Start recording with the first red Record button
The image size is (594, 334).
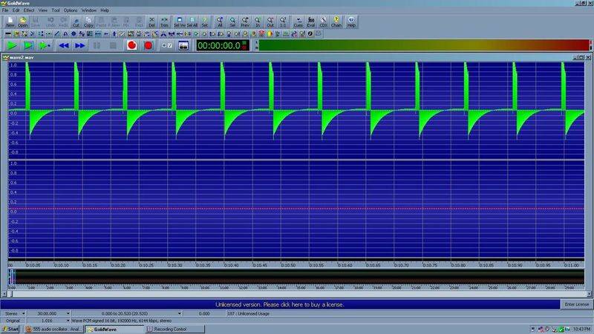[131, 45]
